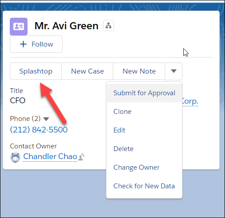Collapse the more actions dropdown arrow

[x=174, y=71]
